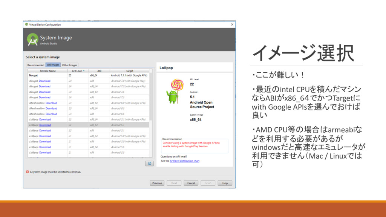Click the Target column header

[130, 71]
